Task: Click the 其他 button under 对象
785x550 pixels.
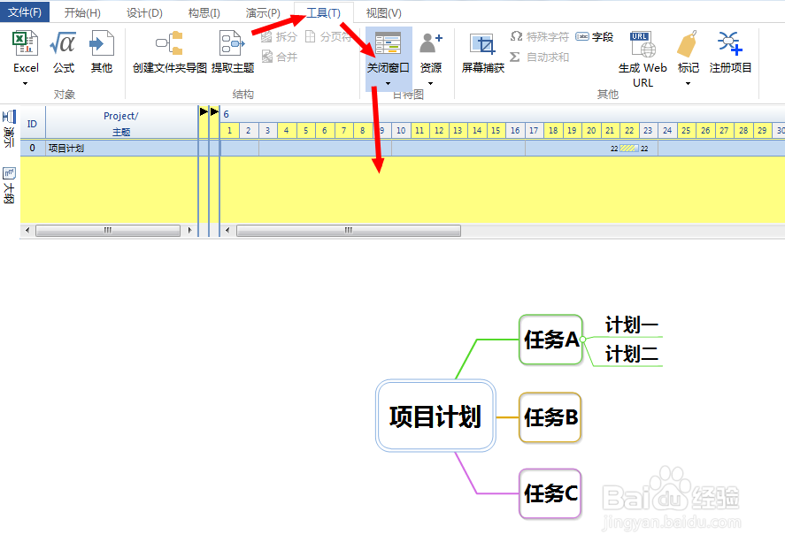Action: tap(100, 49)
